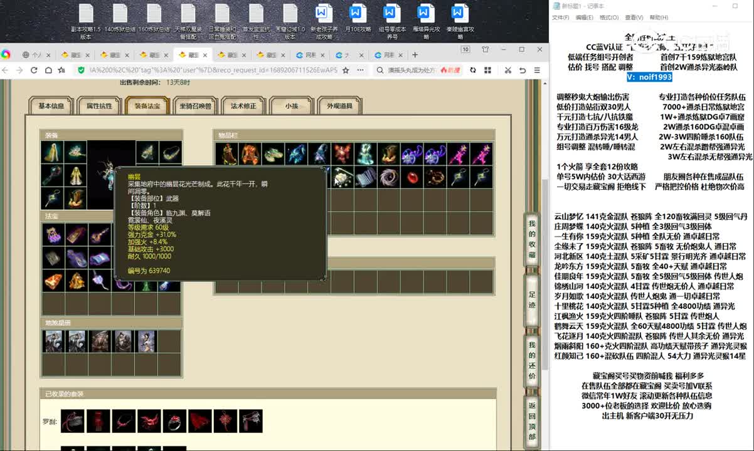754x451 pixels.
Task: Open 140炼狱总结 desktop file
Action: [x=120, y=19]
